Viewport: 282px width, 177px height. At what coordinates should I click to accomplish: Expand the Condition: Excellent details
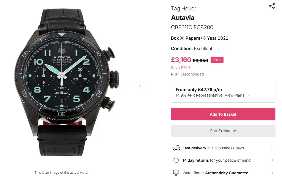click(x=219, y=49)
